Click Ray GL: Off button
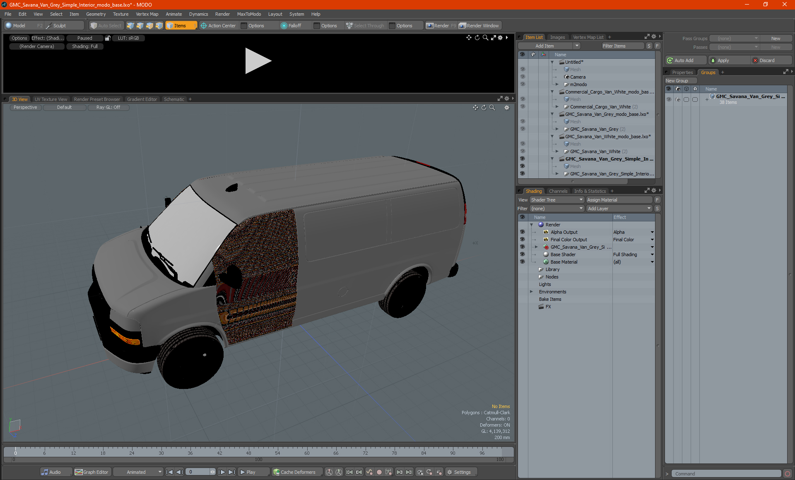 click(108, 108)
